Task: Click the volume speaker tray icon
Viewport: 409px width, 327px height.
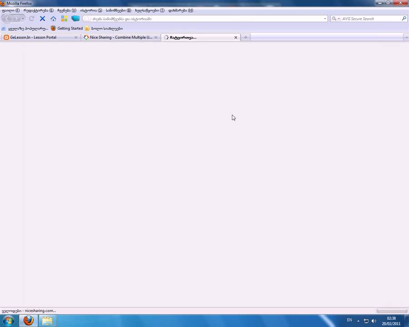Action: click(374, 321)
